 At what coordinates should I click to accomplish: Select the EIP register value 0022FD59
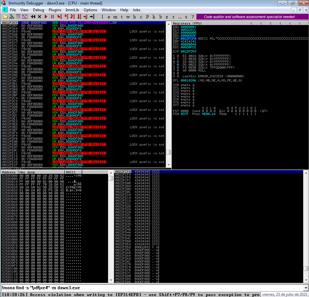188,52
